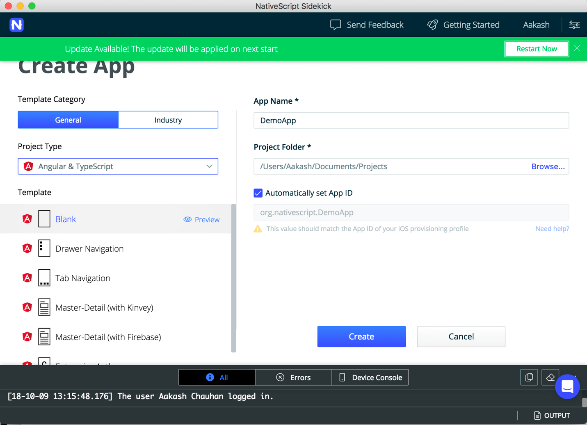Viewport: 587px width, 425px height.
Task: Click the Angular icon beside the Blank template
Action: tap(27, 219)
